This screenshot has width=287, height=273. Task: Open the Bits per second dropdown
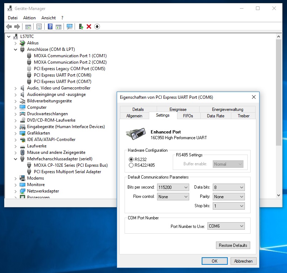click(x=173, y=187)
